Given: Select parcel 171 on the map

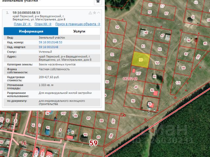Looking at the screenshot, I should tap(178, 83).
